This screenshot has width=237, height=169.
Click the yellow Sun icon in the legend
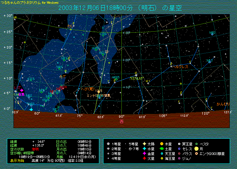click(144, 144)
